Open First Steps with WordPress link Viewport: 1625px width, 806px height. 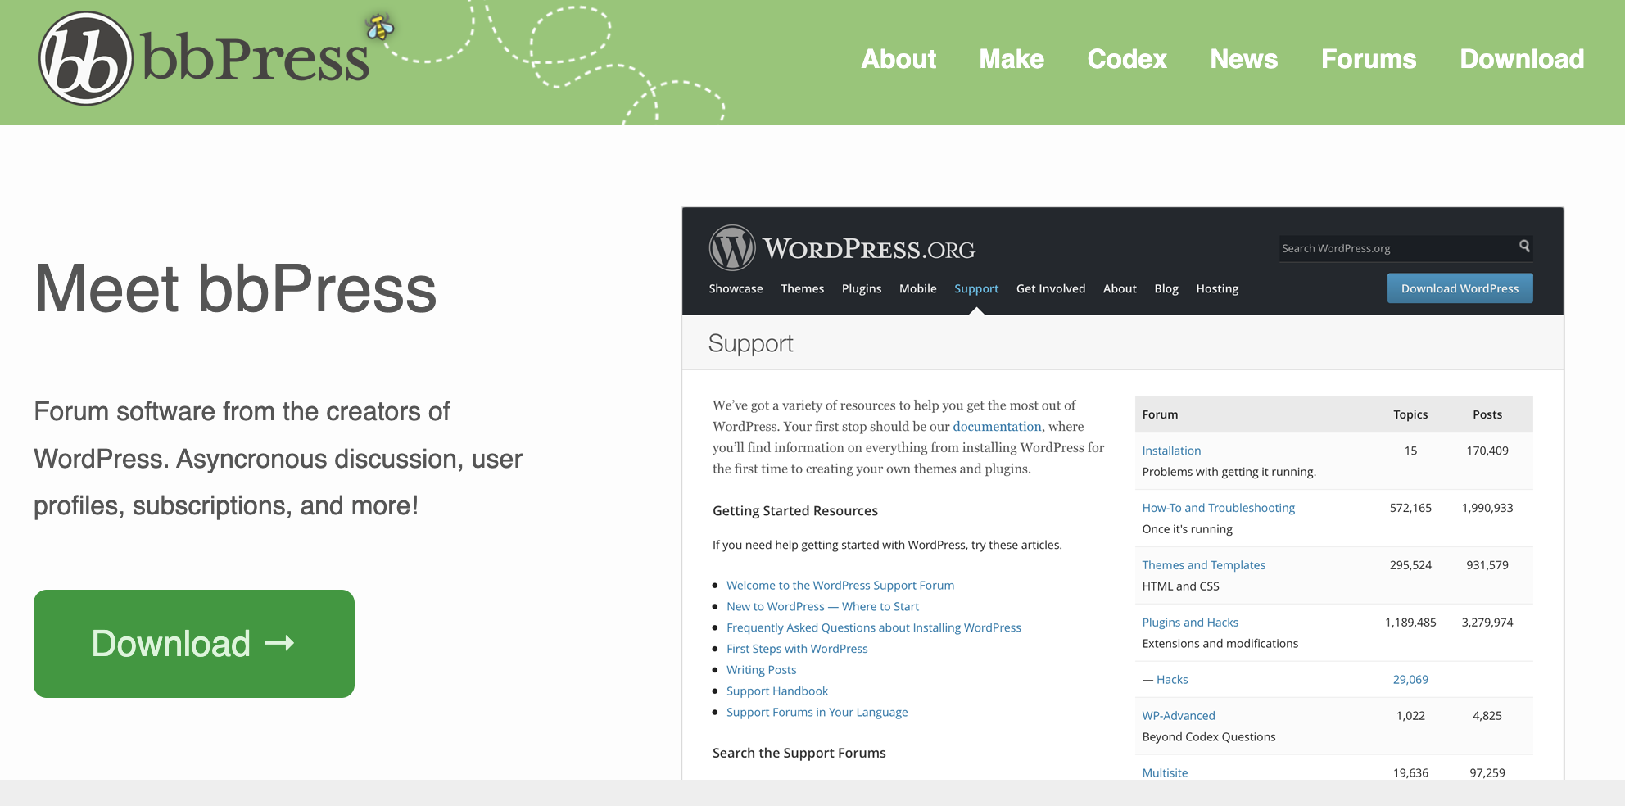pos(797,649)
